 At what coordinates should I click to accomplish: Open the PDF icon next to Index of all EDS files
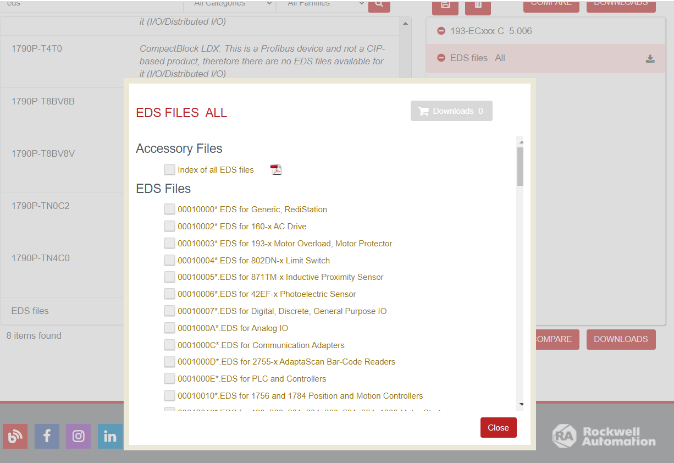click(x=276, y=169)
